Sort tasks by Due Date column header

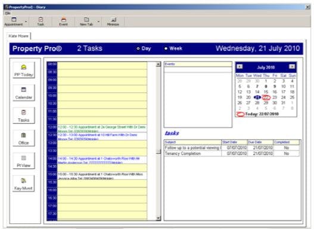point(260,142)
